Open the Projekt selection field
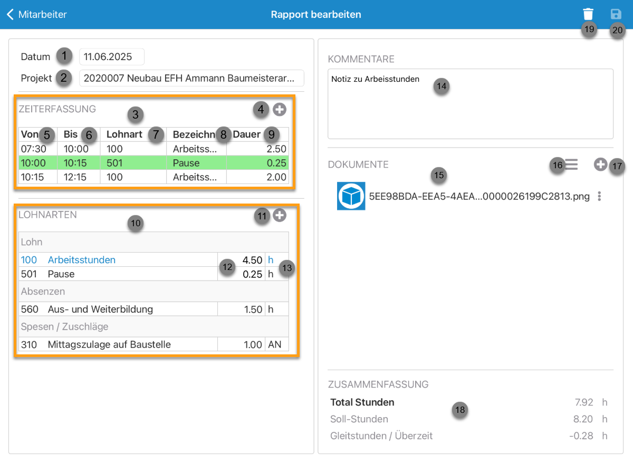633x463 pixels. (191, 79)
